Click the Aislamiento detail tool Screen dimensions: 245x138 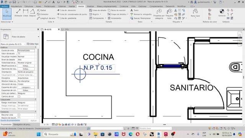pyautogui.click(x=114, y=18)
